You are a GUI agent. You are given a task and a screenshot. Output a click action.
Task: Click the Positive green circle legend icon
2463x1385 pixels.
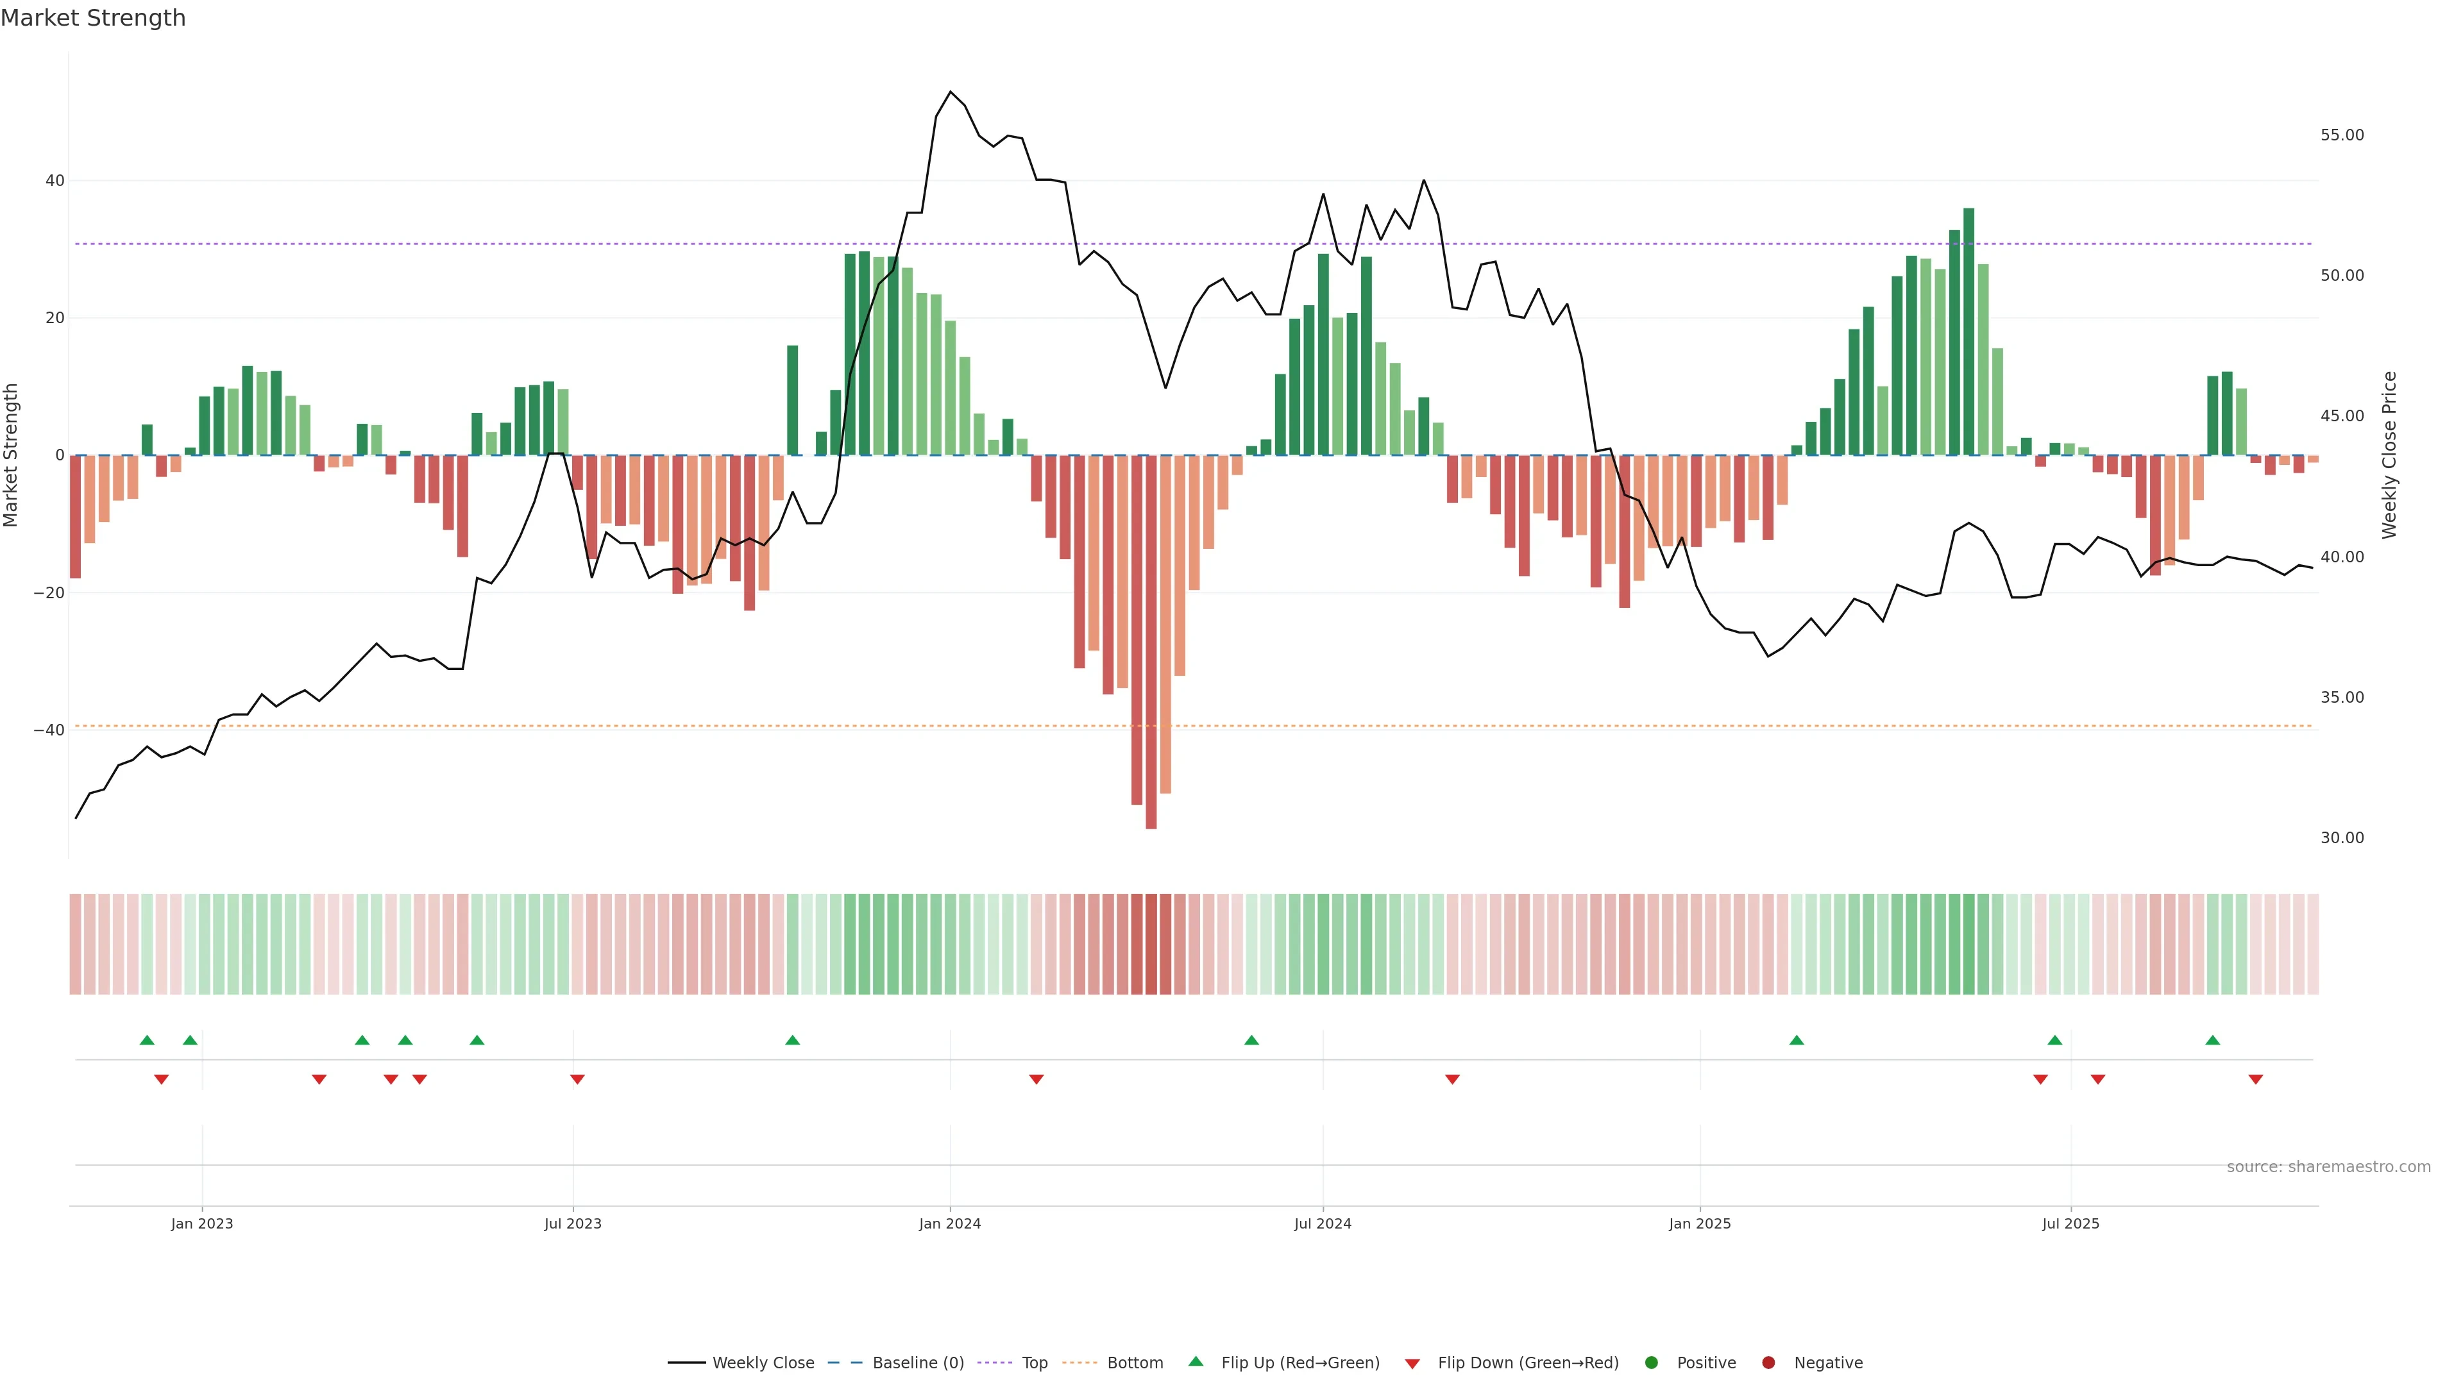(1651, 1362)
